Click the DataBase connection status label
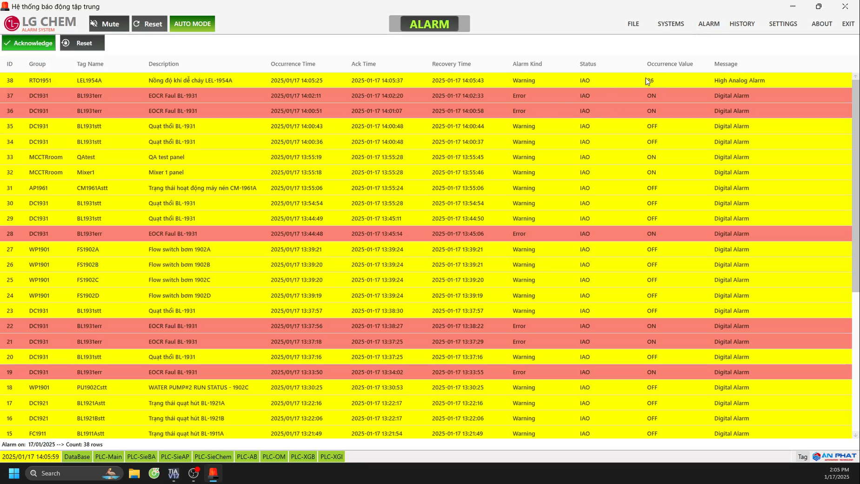The image size is (860, 484). pyautogui.click(x=77, y=457)
